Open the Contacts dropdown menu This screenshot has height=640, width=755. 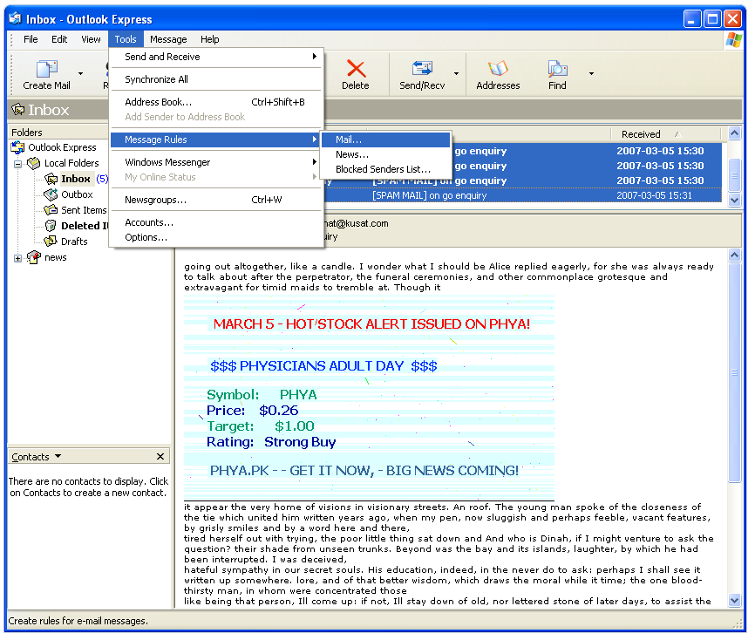[37, 457]
